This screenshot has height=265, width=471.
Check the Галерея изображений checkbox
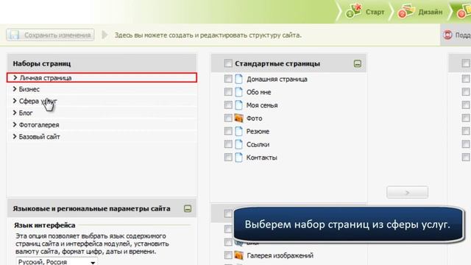[228, 255]
